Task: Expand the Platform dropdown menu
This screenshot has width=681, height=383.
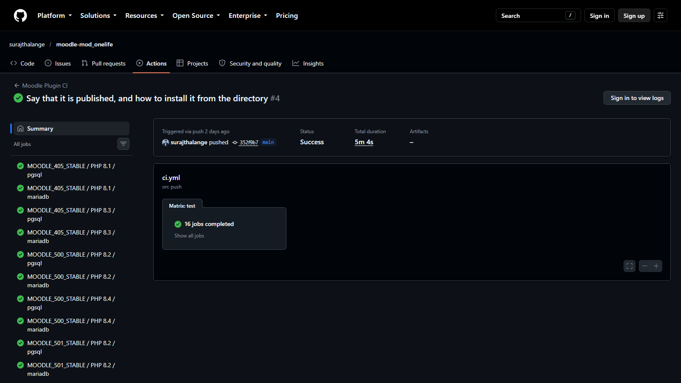Action: [54, 16]
